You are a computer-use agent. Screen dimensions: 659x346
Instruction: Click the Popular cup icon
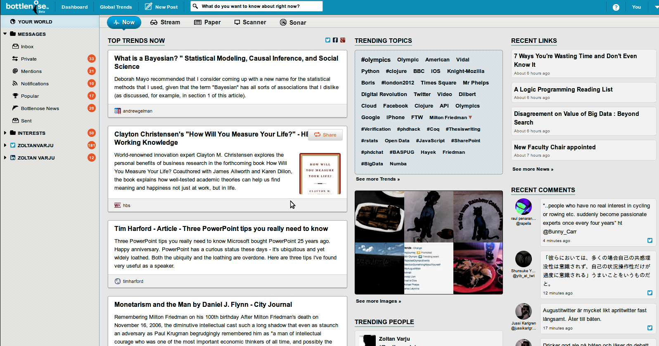tap(15, 96)
